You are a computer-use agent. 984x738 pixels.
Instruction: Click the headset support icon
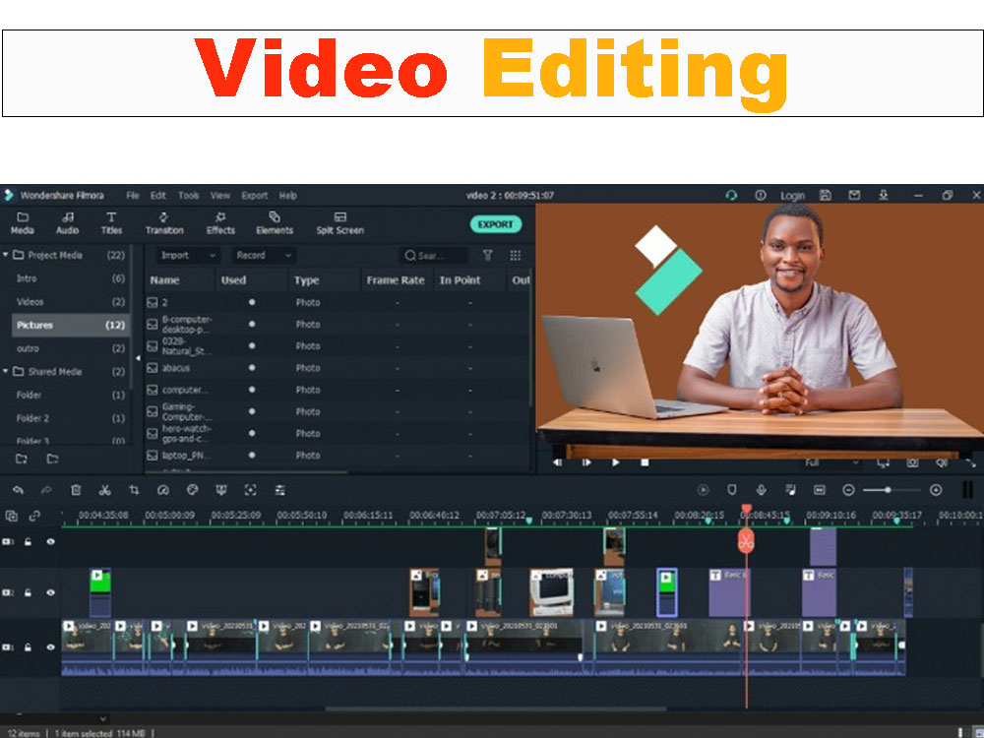coord(731,195)
